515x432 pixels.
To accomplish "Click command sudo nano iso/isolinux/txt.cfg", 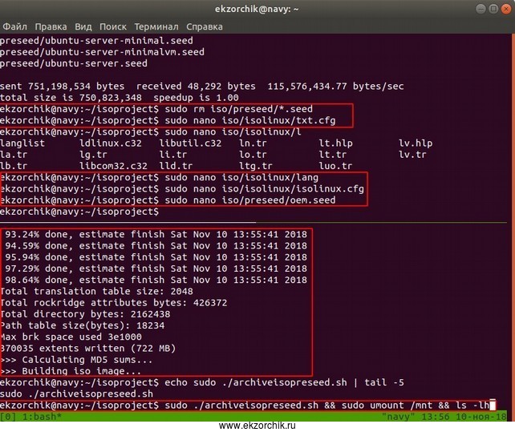I will coord(250,120).
